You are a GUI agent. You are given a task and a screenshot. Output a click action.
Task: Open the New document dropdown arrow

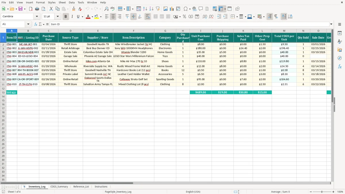click(x=7, y=9)
